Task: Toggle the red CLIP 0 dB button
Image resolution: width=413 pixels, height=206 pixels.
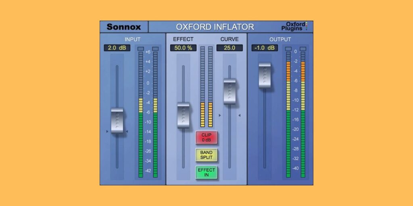Action: 206,138
